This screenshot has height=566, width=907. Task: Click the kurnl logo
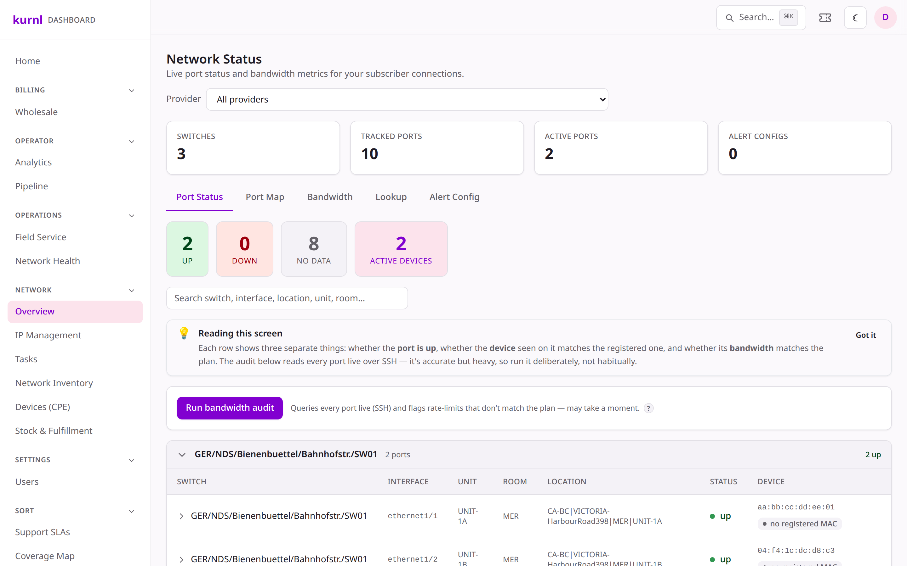[27, 20]
